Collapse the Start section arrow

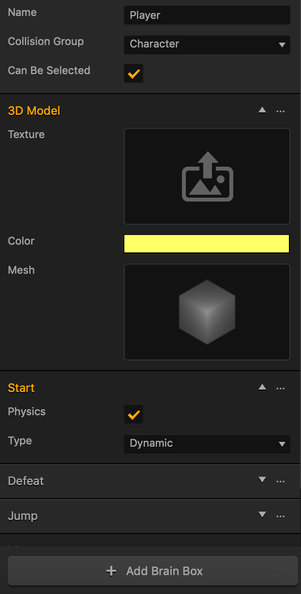[x=262, y=387]
